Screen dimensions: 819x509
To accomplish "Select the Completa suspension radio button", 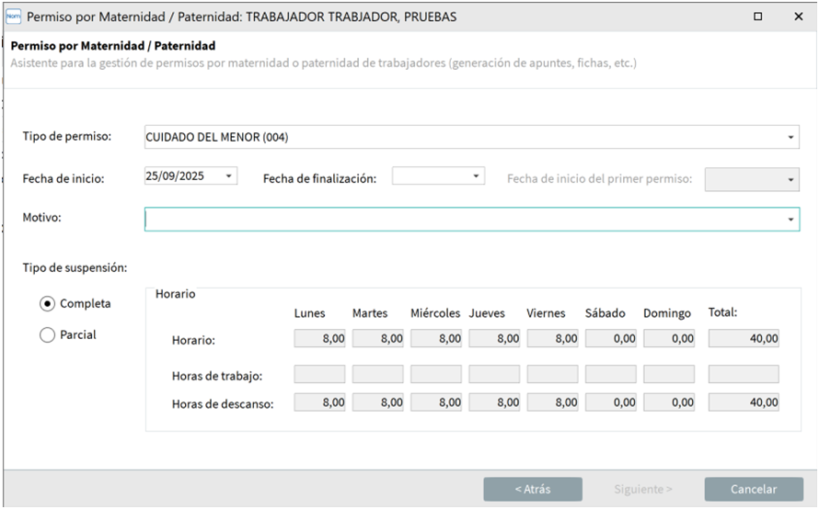I will 48,303.
